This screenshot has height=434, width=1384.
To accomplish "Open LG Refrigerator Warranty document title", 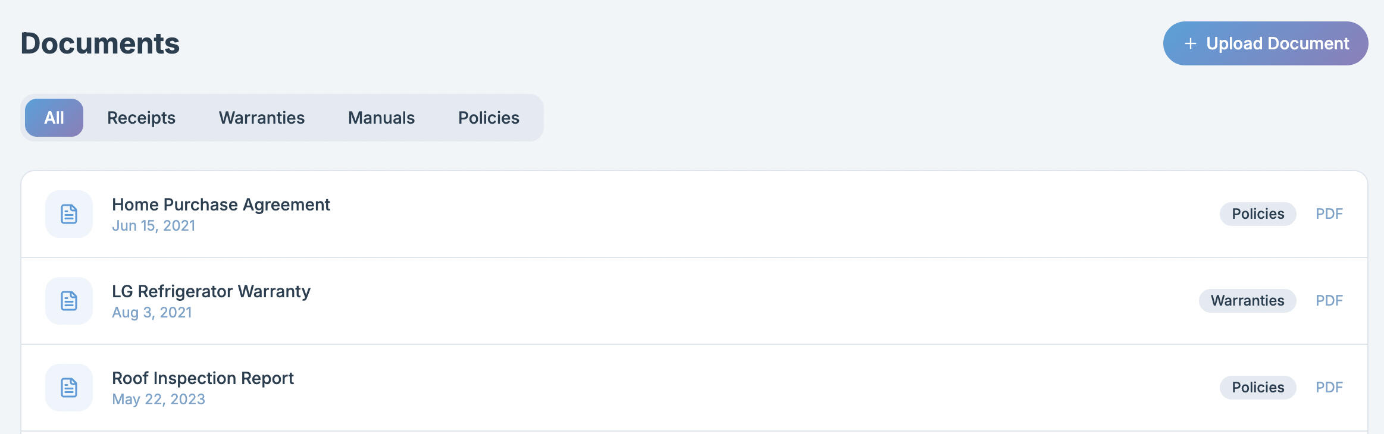I will tap(211, 291).
